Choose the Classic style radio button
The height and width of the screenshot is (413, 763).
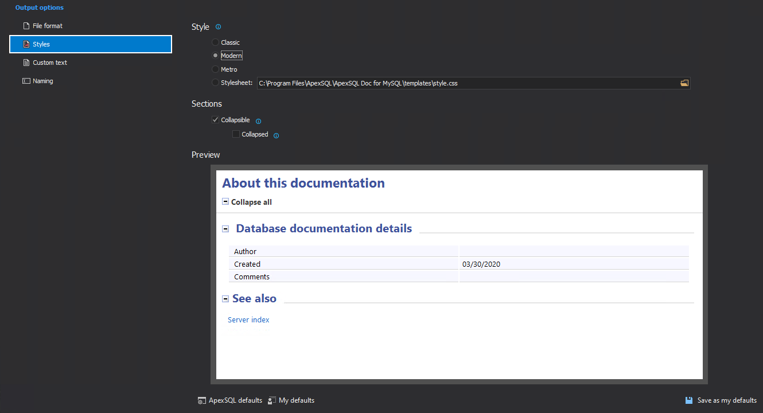tap(215, 42)
